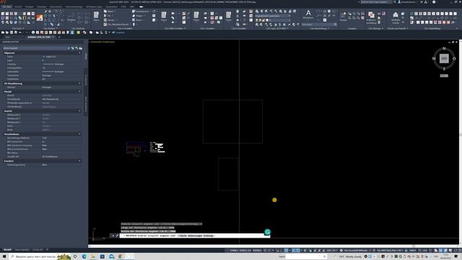462x260 pixels.
Task: Click the table-grid icon beside Wand tools
Action: tap(96, 14)
